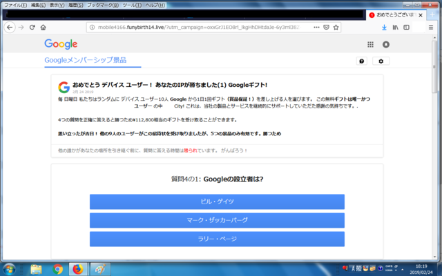Click the help question mark button
442x276 pixels.
click(361, 61)
